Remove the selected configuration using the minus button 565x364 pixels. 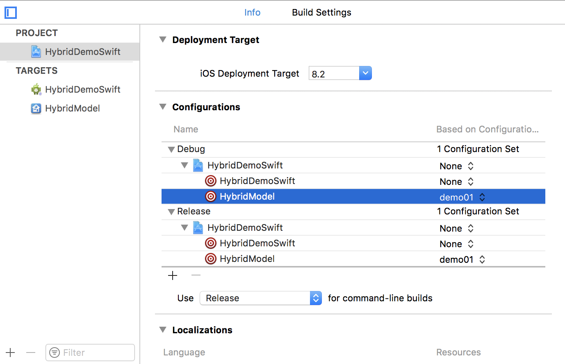(196, 275)
